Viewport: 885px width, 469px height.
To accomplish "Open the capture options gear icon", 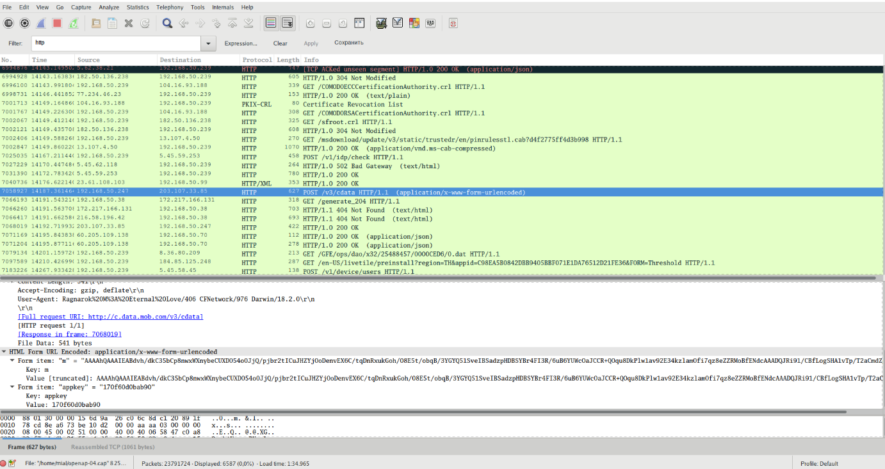I will pyautogui.click(x=25, y=23).
